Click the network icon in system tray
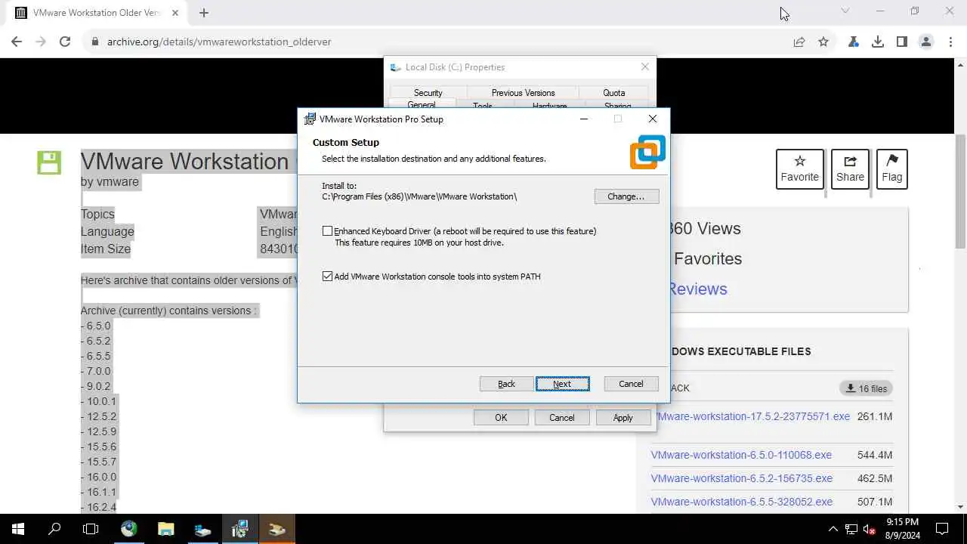Image resolution: width=967 pixels, height=544 pixels. 851,529
